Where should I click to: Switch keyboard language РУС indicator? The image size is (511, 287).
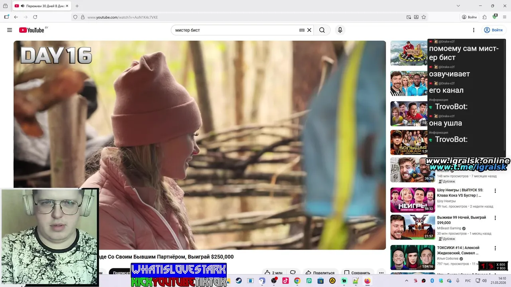tap(468, 281)
